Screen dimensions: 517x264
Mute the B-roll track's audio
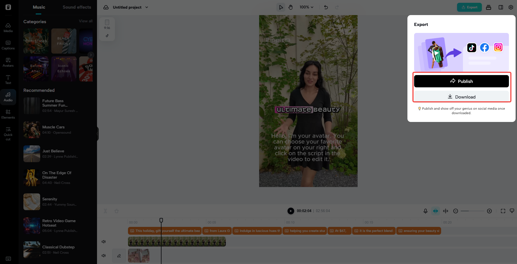point(104,255)
